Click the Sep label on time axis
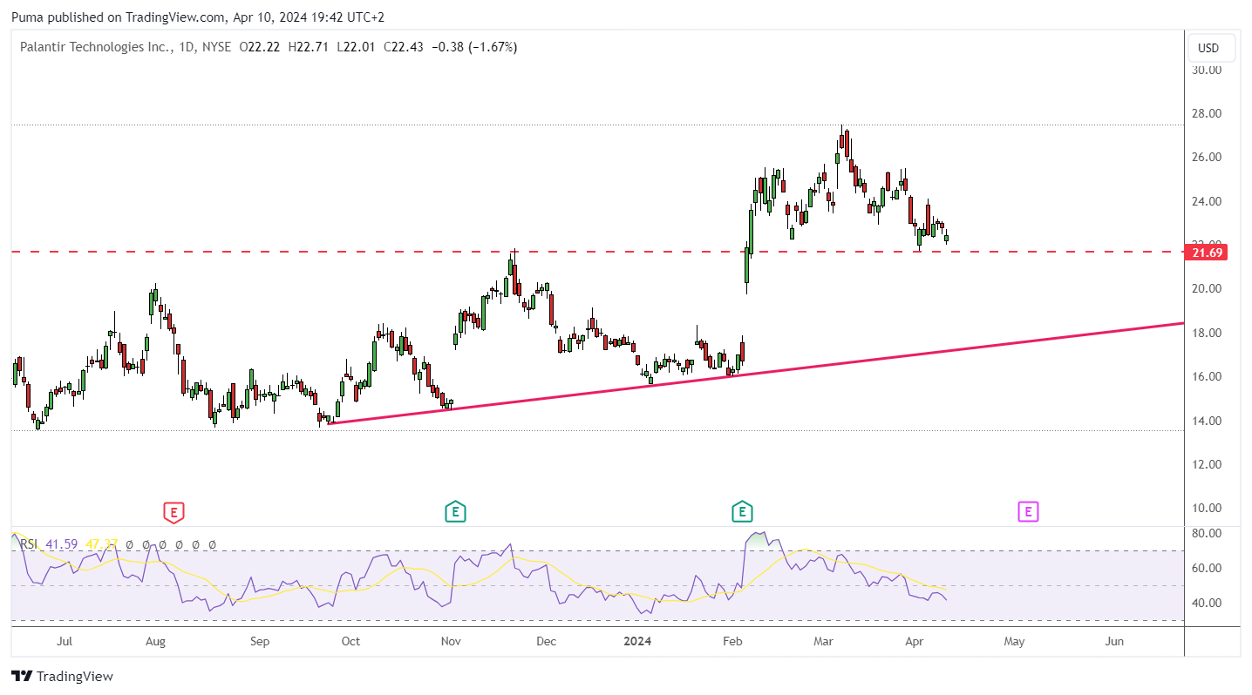The width and height of the screenshot is (1252, 695). [259, 642]
